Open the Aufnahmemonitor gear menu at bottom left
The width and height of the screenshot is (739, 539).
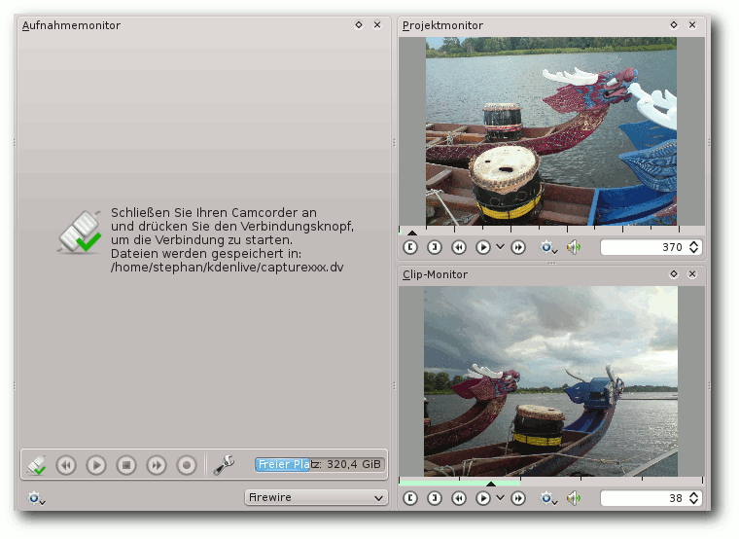[36, 498]
